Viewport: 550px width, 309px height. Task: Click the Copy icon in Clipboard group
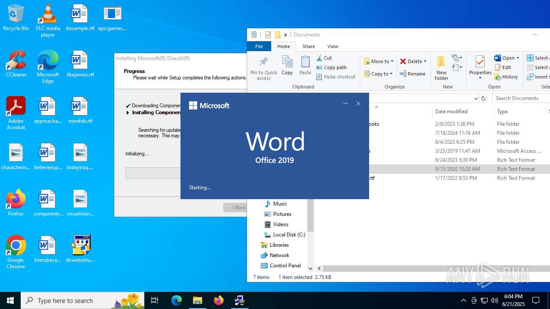287,65
